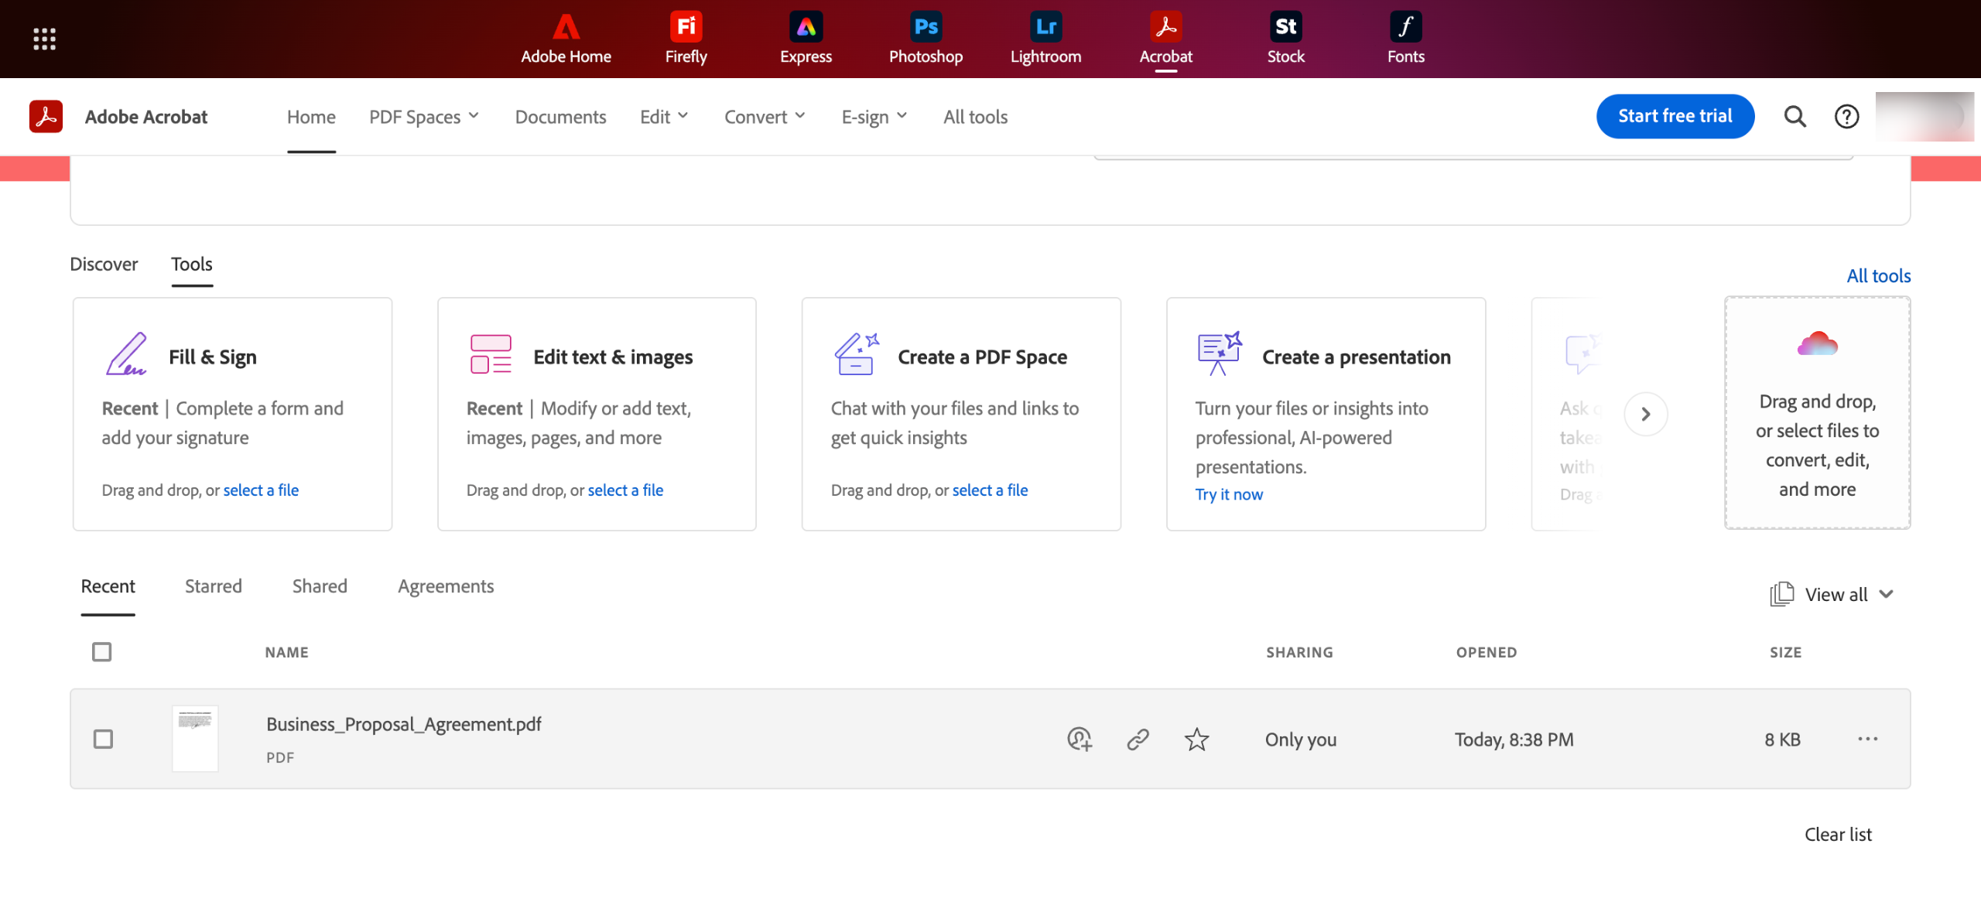
Task: Switch to the Discover tab
Action: tap(104, 265)
